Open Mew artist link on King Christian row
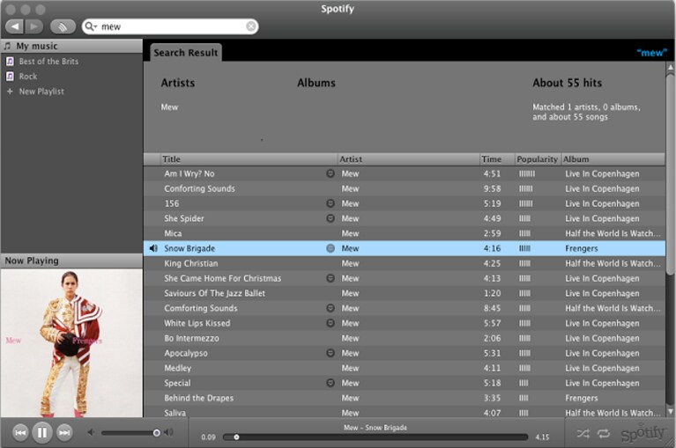Image resolution: width=676 pixels, height=448 pixels. [x=350, y=263]
